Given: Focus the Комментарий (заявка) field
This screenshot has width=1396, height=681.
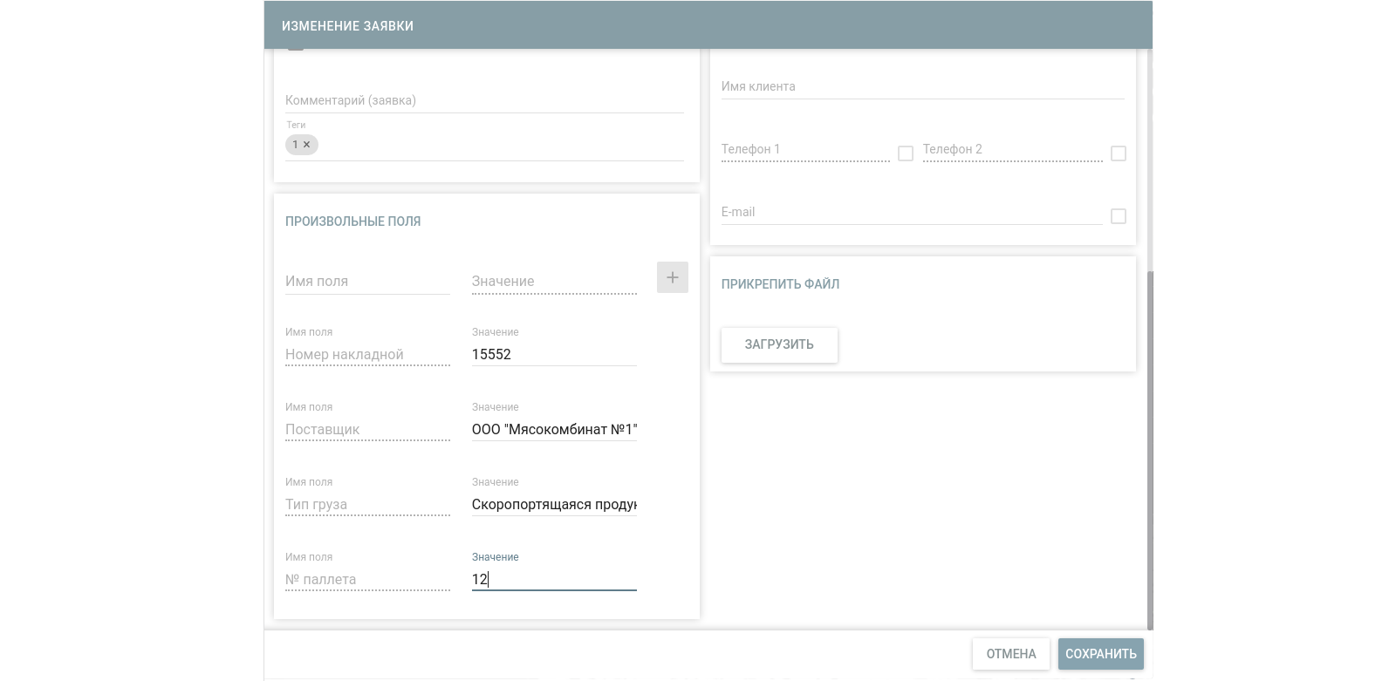Looking at the screenshot, I should coord(484,100).
